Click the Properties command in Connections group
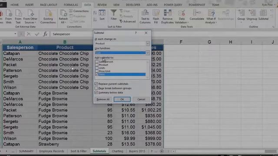Viewport: 278px width, 156px height. (78, 16)
